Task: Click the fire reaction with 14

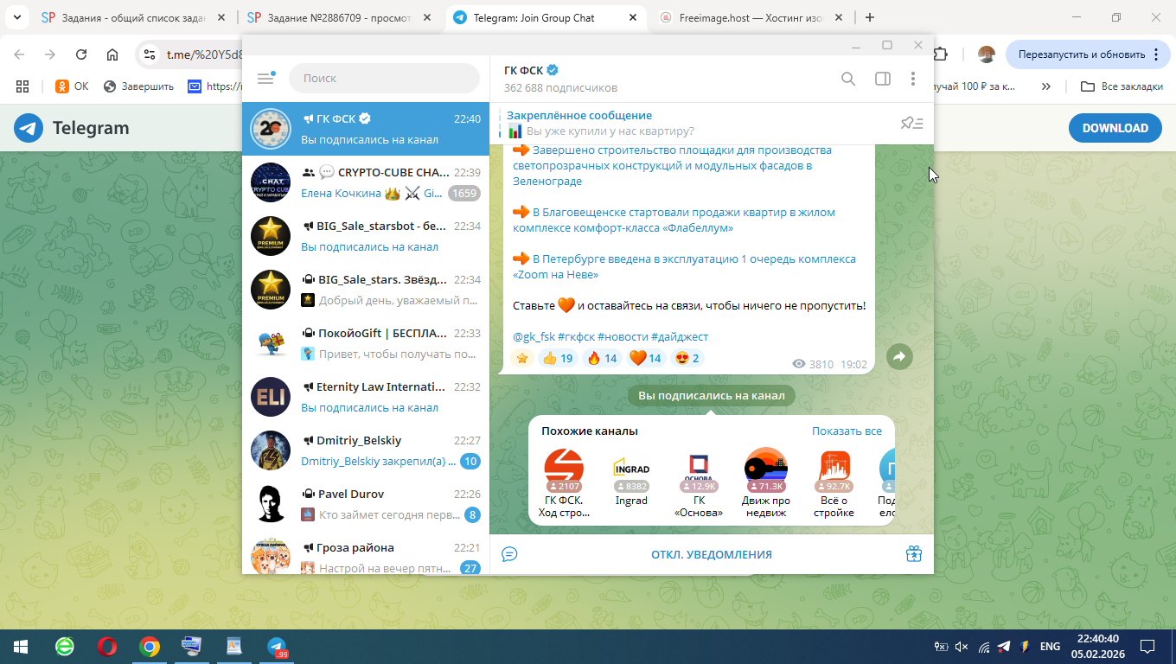Action: [602, 358]
